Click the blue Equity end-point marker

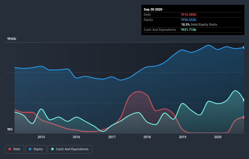(244, 47)
